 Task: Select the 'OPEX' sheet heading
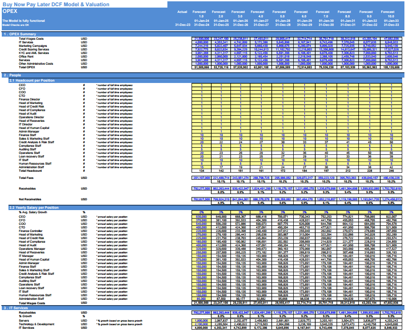click(10, 11)
